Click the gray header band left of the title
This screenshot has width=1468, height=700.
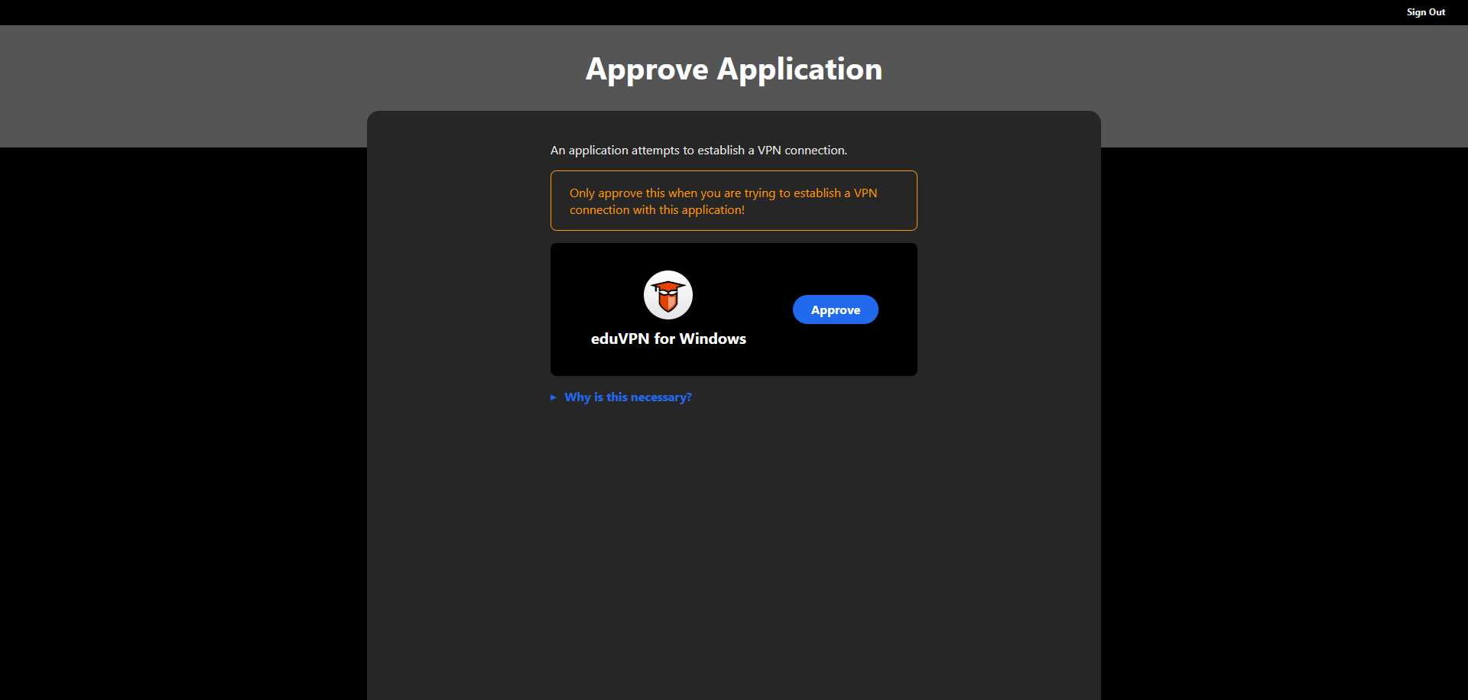point(229,84)
